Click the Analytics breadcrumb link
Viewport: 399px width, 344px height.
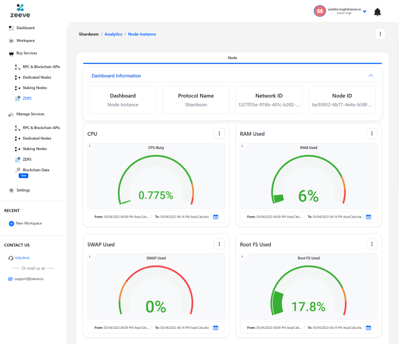pyautogui.click(x=113, y=34)
